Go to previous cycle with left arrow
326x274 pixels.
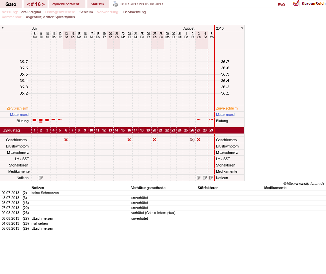click(x=29, y=4)
